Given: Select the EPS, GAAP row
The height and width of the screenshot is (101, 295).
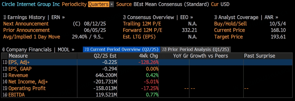Looking at the screenshot, I should (x=147, y=69).
